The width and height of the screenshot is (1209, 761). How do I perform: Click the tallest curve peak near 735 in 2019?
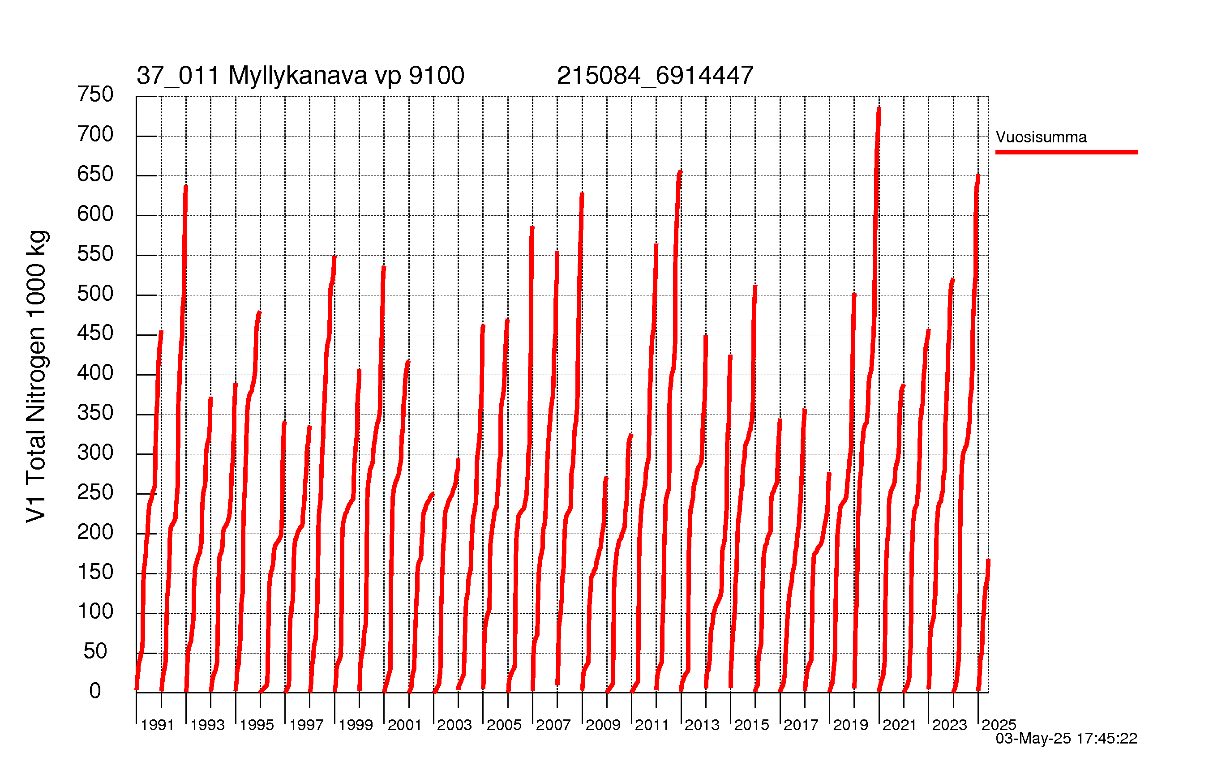tap(879, 109)
